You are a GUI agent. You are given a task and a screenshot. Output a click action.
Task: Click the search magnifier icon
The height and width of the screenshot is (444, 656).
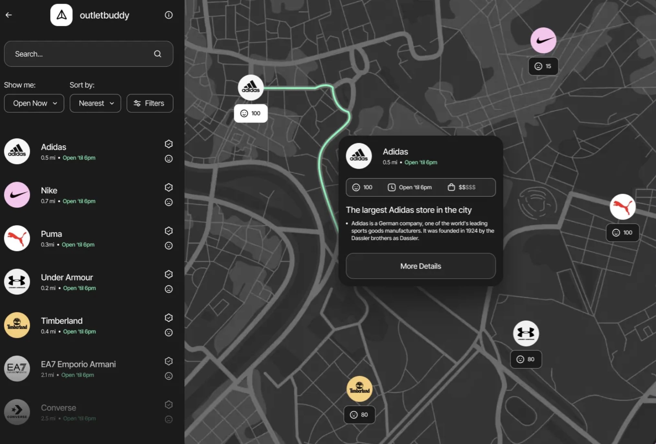point(158,54)
